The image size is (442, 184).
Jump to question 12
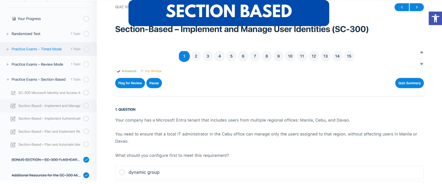(x=314, y=56)
